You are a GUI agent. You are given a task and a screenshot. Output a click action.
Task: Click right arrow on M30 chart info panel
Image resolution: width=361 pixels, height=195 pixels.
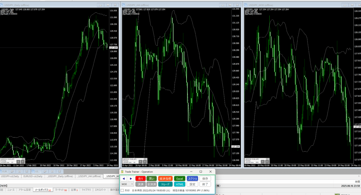click(267, 162)
